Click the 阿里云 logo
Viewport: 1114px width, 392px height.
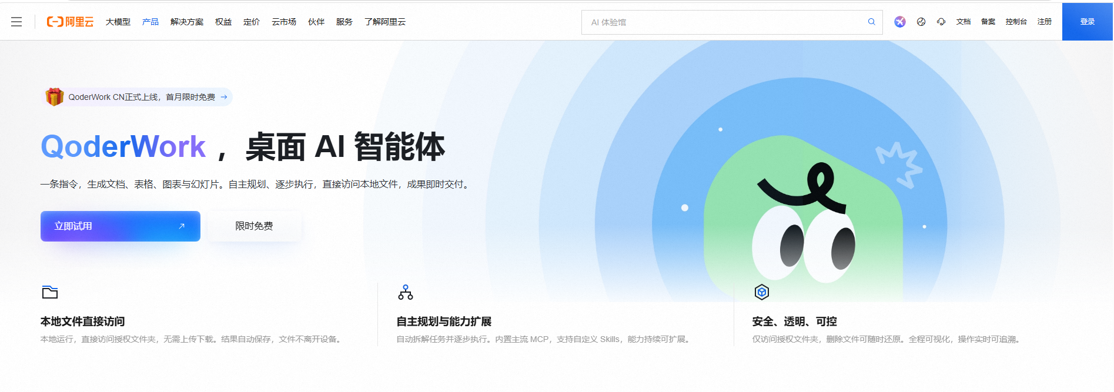pos(70,22)
